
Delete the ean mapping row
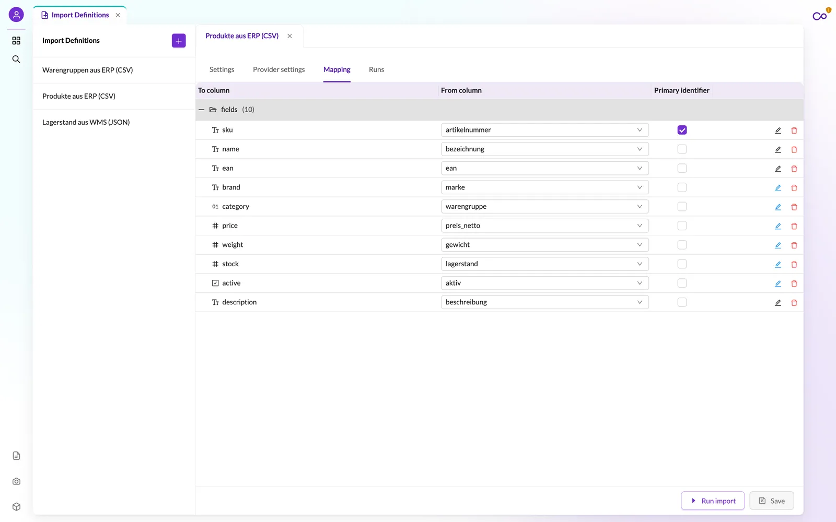(x=794, y=169)
